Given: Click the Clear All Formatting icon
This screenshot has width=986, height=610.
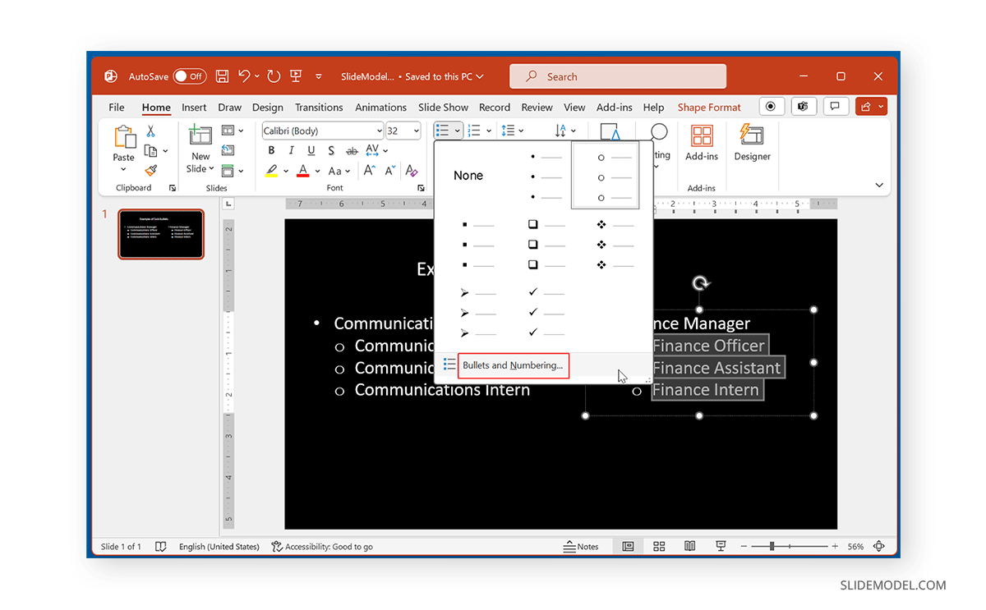Looking at the screenshot, I should pyautogui.click(x=412, y=170).
